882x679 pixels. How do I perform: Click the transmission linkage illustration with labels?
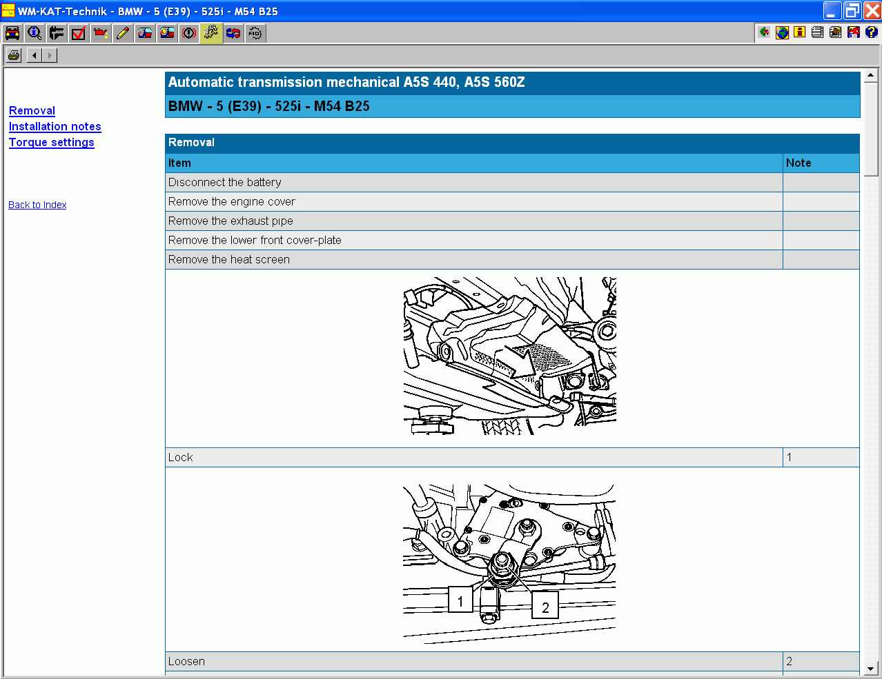click(509, 563)
